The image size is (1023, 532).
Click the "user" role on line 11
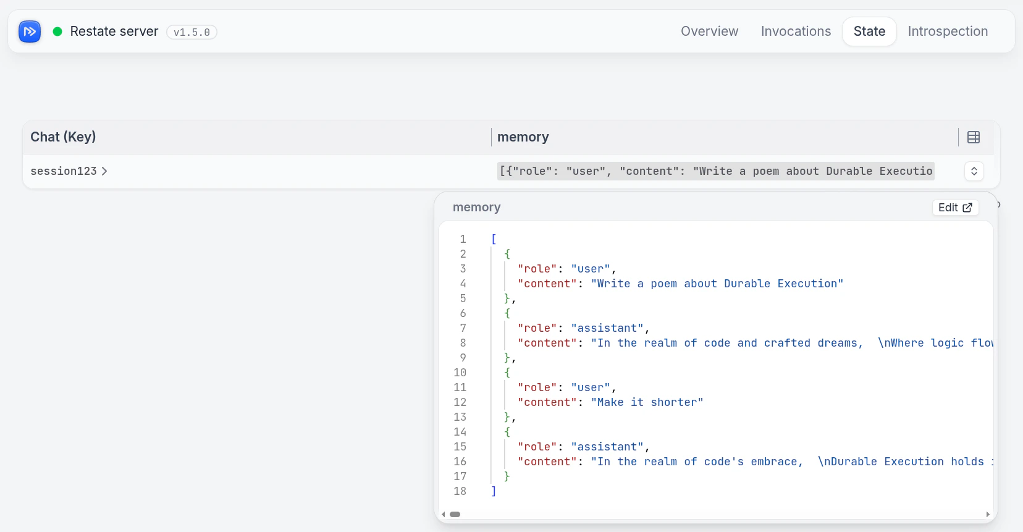591,387
